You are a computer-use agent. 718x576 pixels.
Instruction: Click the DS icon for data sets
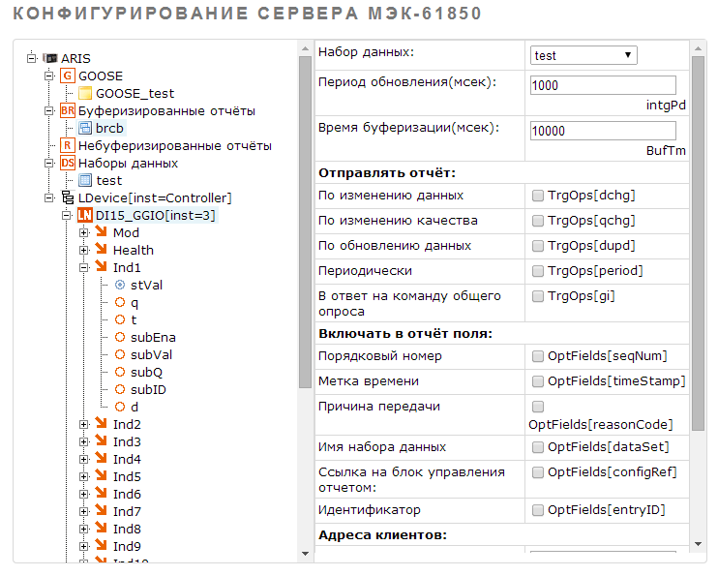click(67, 163)
